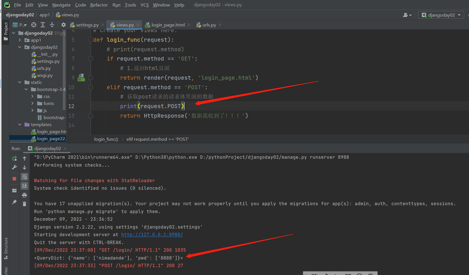Close the urls.py tab
The image size is (469, 275).
point(220,25)
